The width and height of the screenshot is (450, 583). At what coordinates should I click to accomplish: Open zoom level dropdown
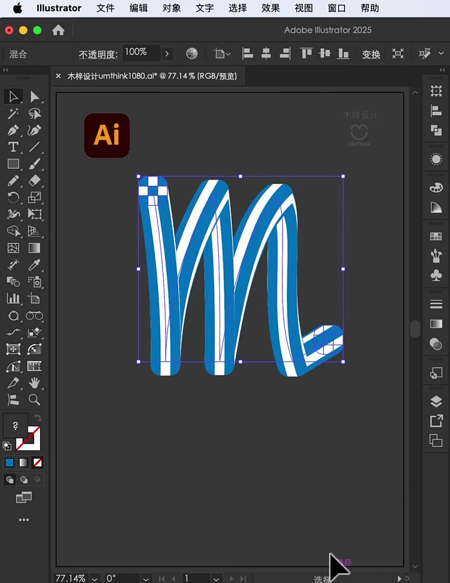pyautogui.click(x=95, y=579)
